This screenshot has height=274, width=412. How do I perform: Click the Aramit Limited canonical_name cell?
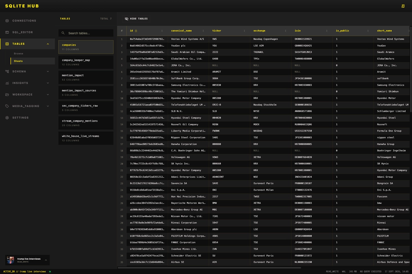[x=188, y=72]
